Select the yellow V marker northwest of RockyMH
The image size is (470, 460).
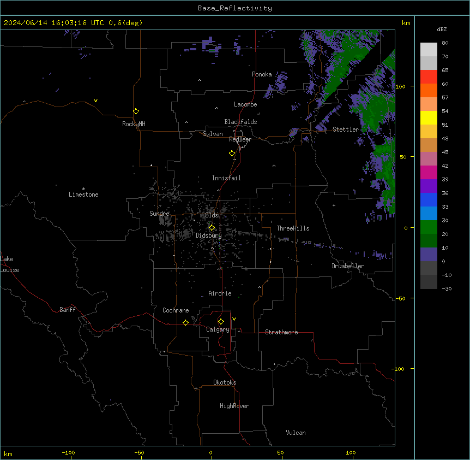[95, 101]
